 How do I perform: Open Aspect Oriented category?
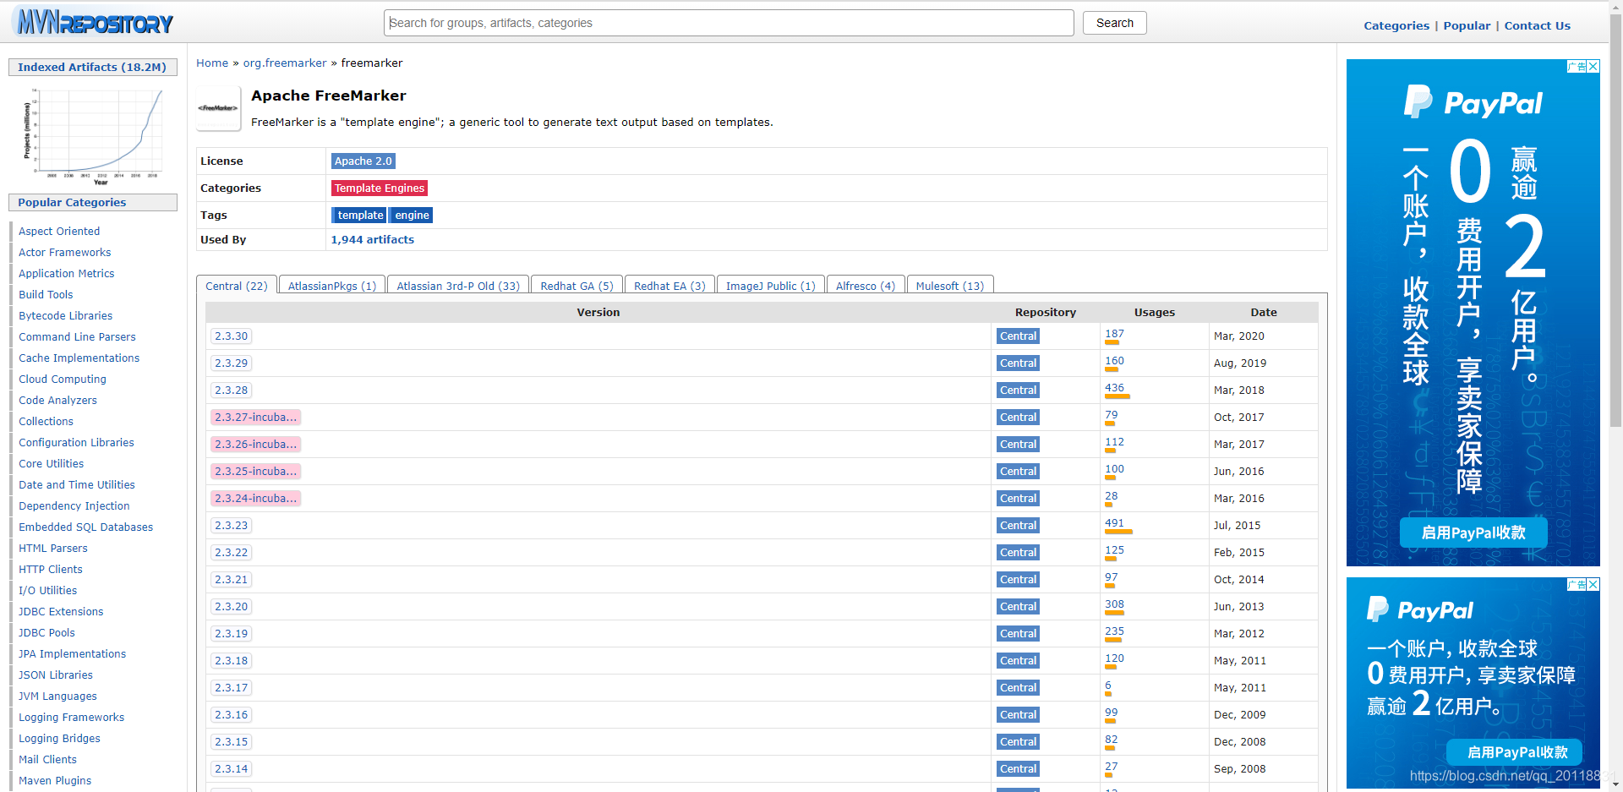[59, 231]
